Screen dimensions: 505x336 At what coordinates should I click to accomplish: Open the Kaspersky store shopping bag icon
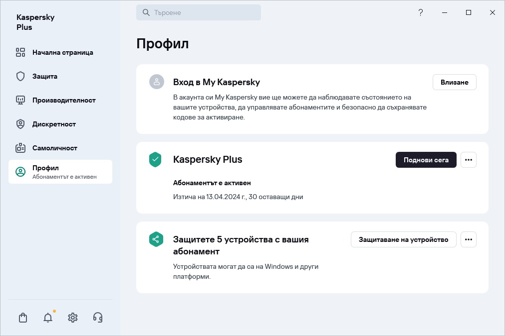click(22, 317)
